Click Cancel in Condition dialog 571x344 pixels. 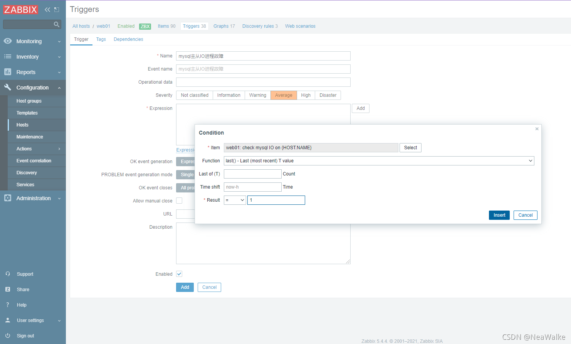pyautogui.click(x=526, y=215)
